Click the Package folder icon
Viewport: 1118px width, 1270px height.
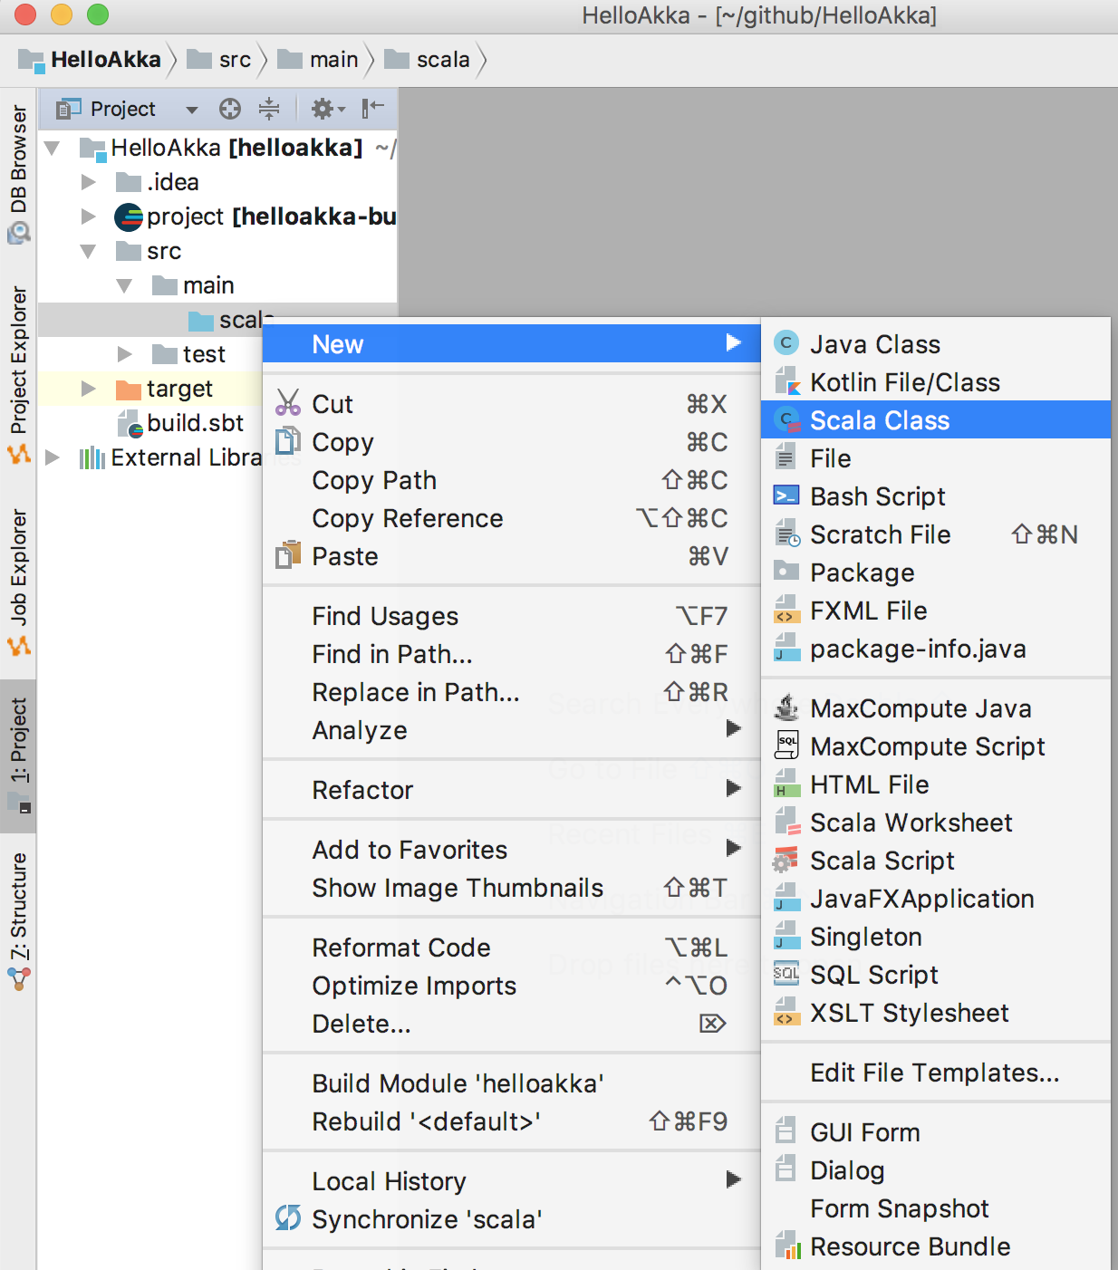[x=786, y=571]
